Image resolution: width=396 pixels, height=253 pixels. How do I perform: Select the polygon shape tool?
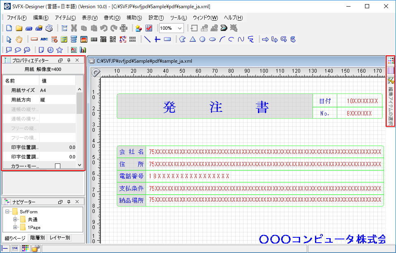tap(182, 39)
